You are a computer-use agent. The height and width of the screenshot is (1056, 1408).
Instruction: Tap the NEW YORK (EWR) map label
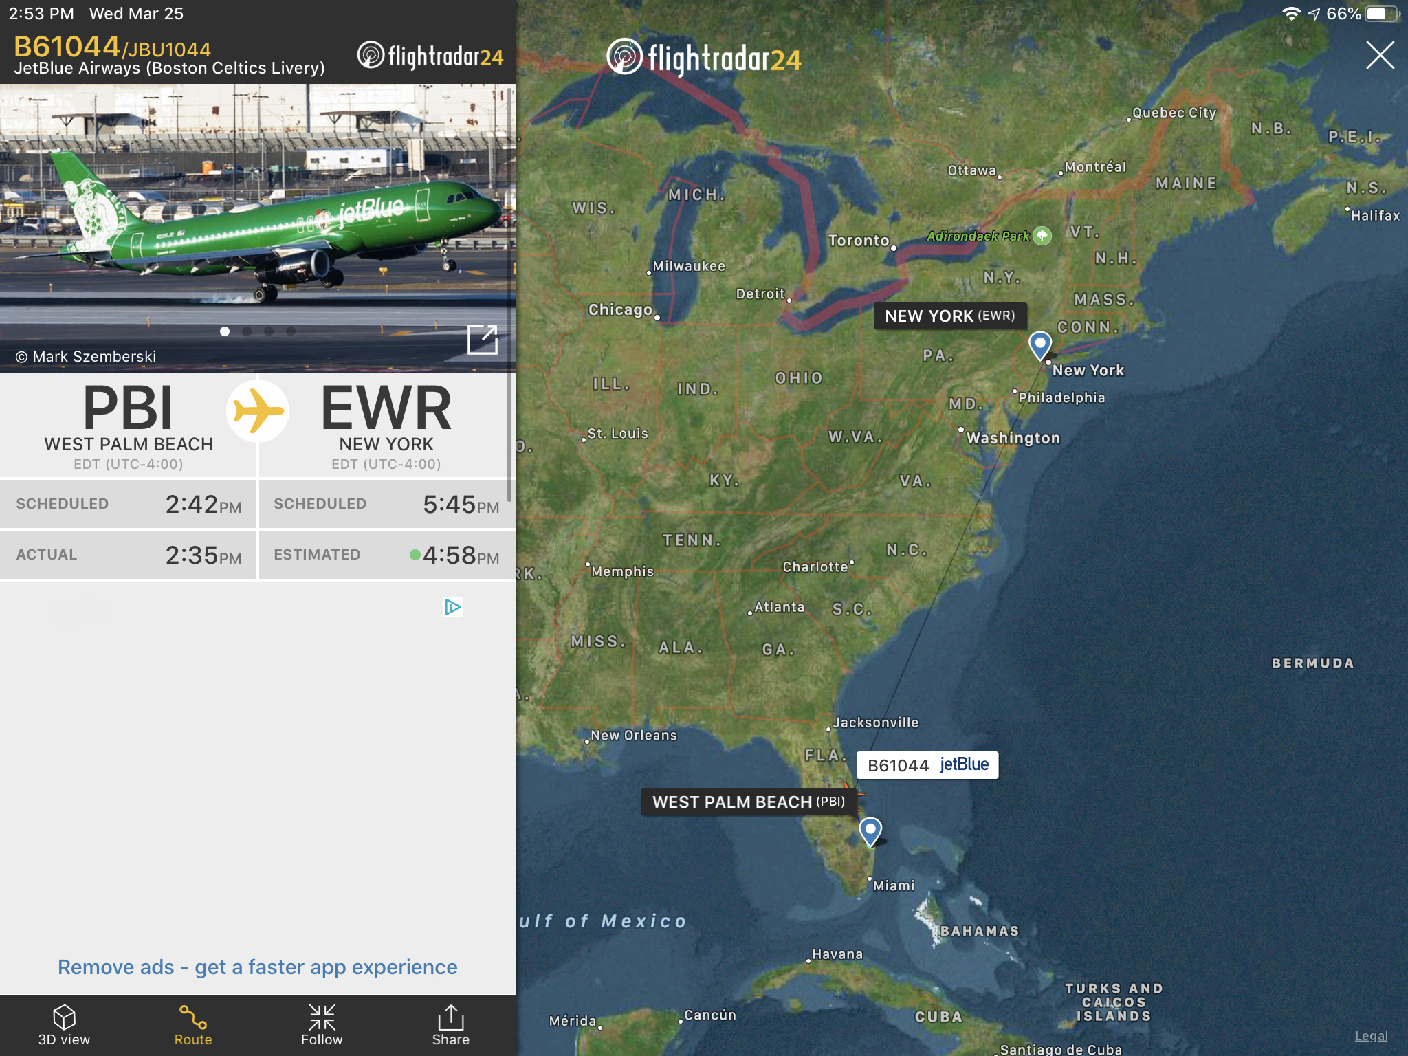pyautogui.click(x=950, y=316)
